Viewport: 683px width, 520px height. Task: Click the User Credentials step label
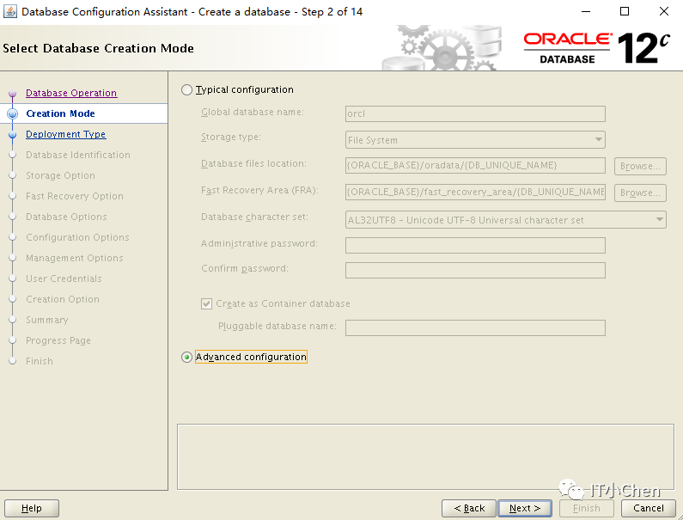pyautogui.click(x=64, y=278)
